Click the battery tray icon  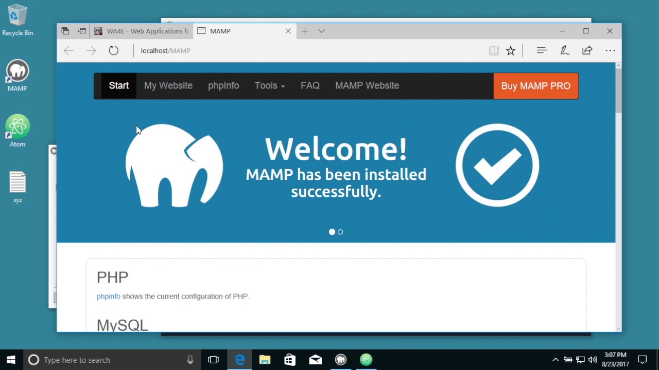(568, 360)
